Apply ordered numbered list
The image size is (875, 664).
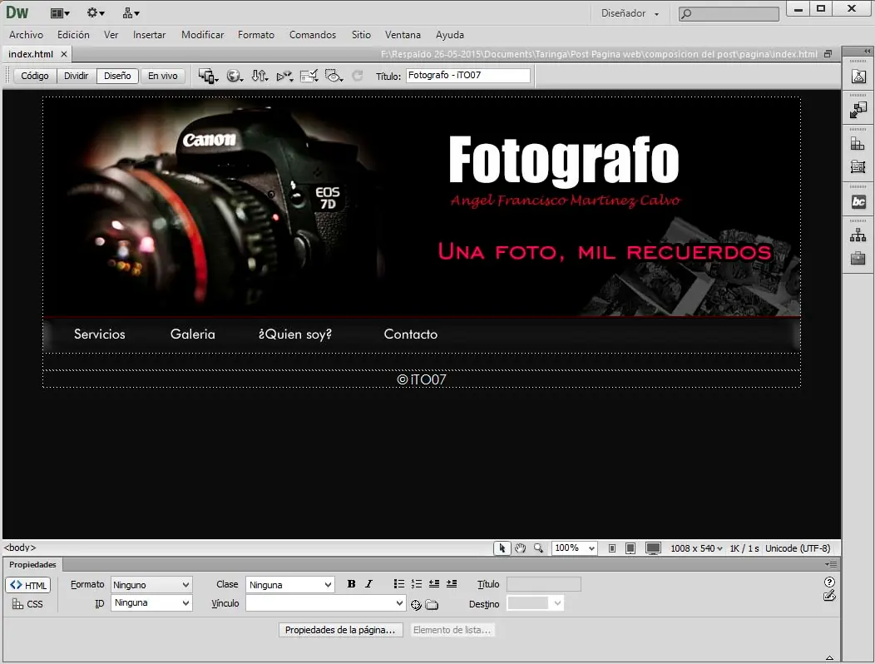point(417,584)
